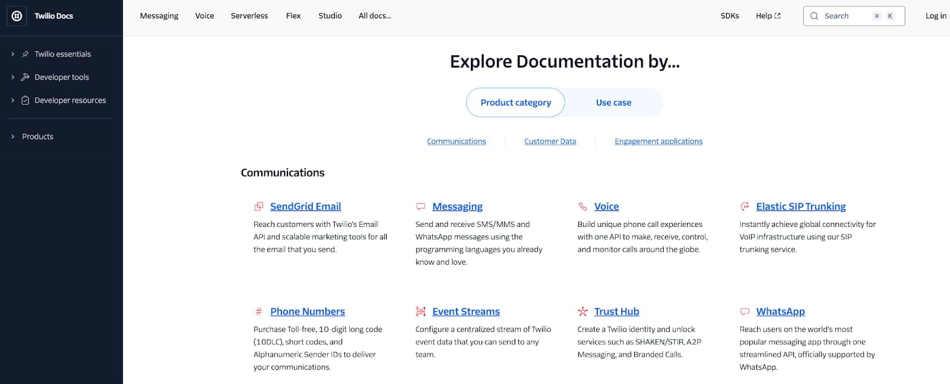
Task: Click the star icon beside Trust Hub
Action: (582, 311)
